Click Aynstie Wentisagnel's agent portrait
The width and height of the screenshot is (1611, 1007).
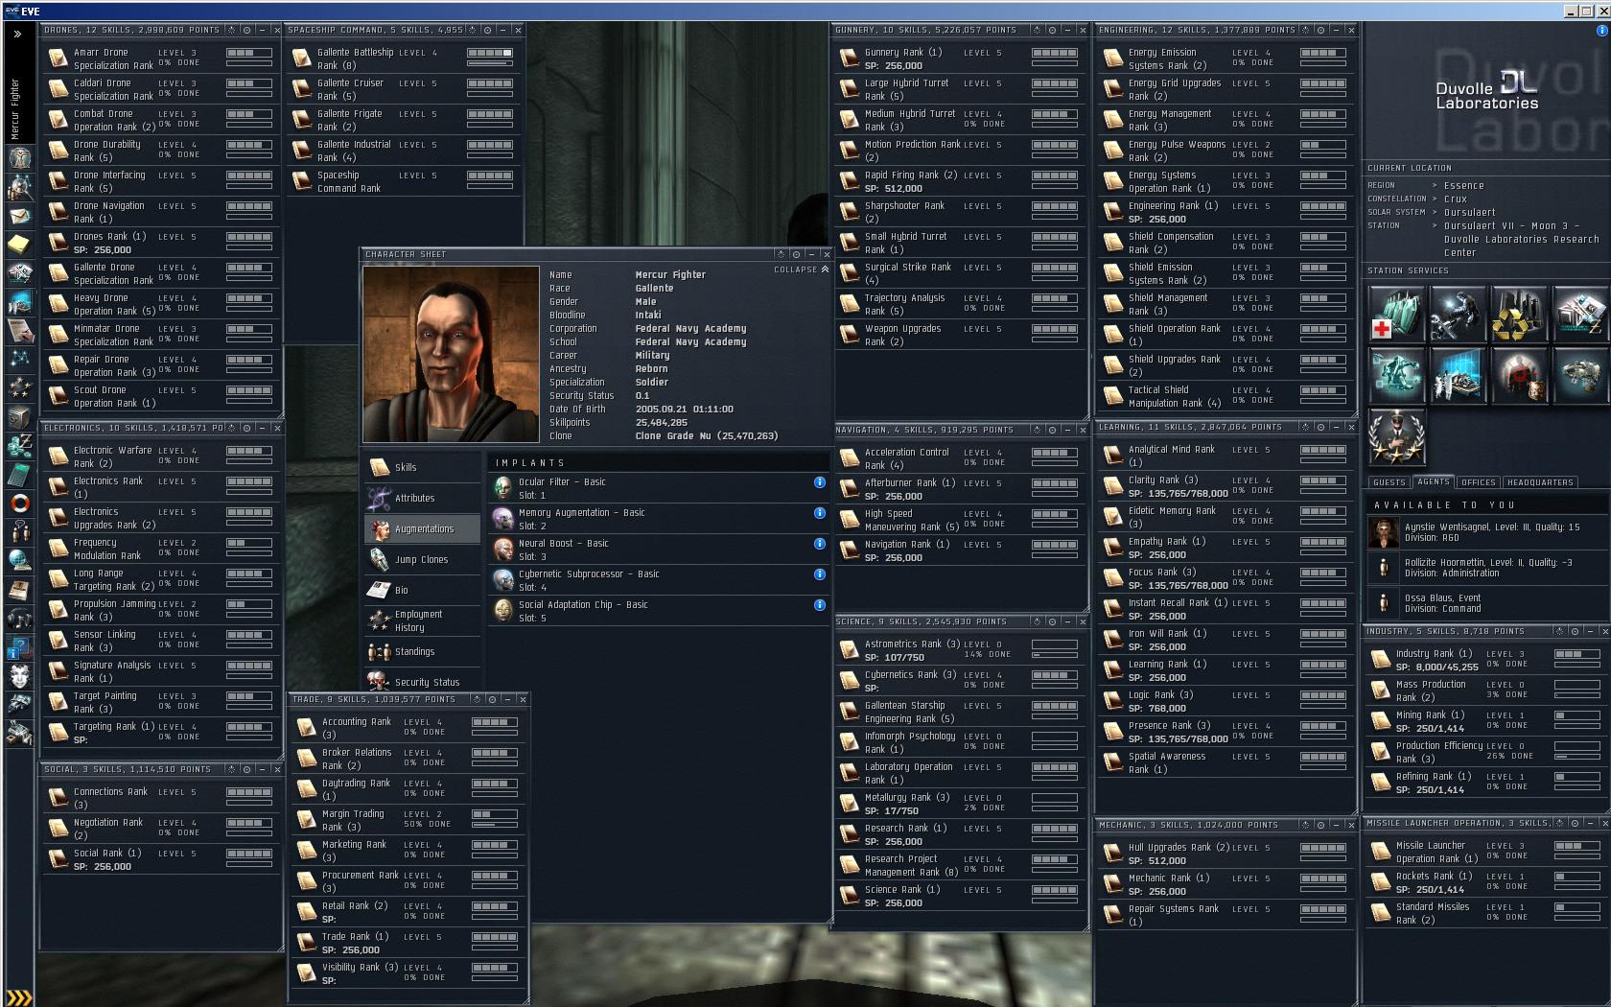[x=1384, y=532]
